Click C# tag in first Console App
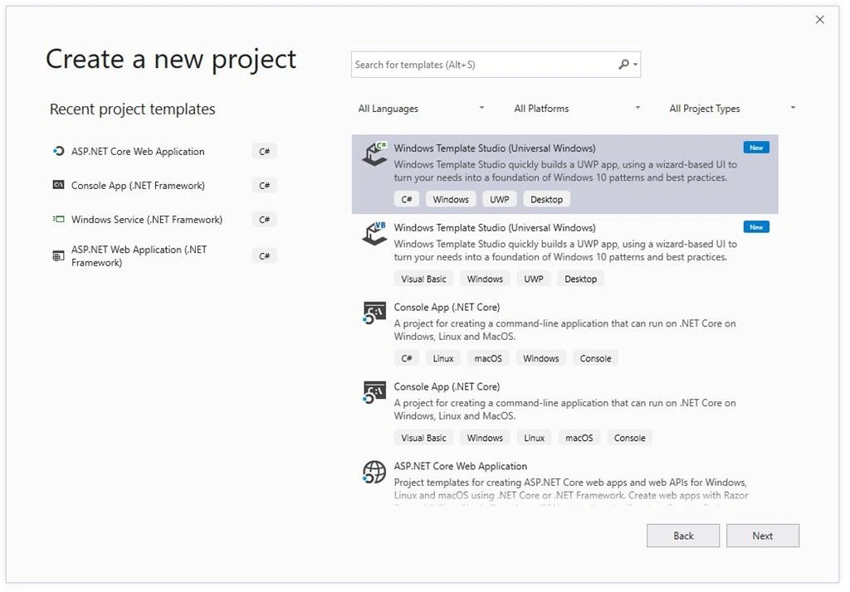Viewport: 850px width, 592px height. pyautogui.click(x=407, y=358)
